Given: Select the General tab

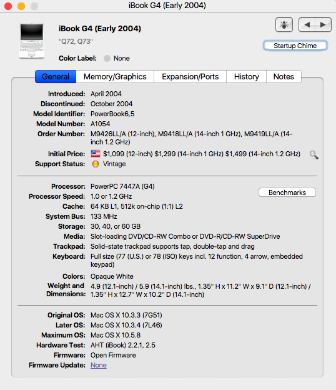Looking at the screenshot, I should coord(56,77).
